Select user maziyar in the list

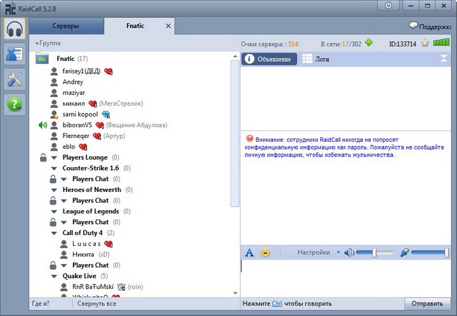(74, 93)
